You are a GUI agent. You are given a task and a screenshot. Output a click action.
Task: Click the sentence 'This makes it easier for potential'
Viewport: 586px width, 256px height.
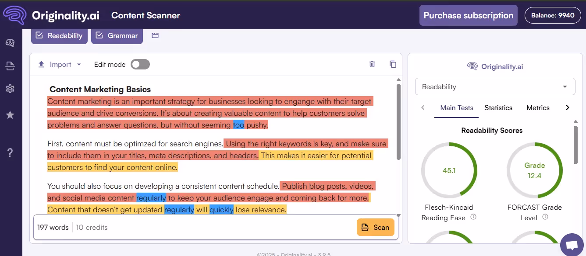pyautogui.click(x=316, y=156)
